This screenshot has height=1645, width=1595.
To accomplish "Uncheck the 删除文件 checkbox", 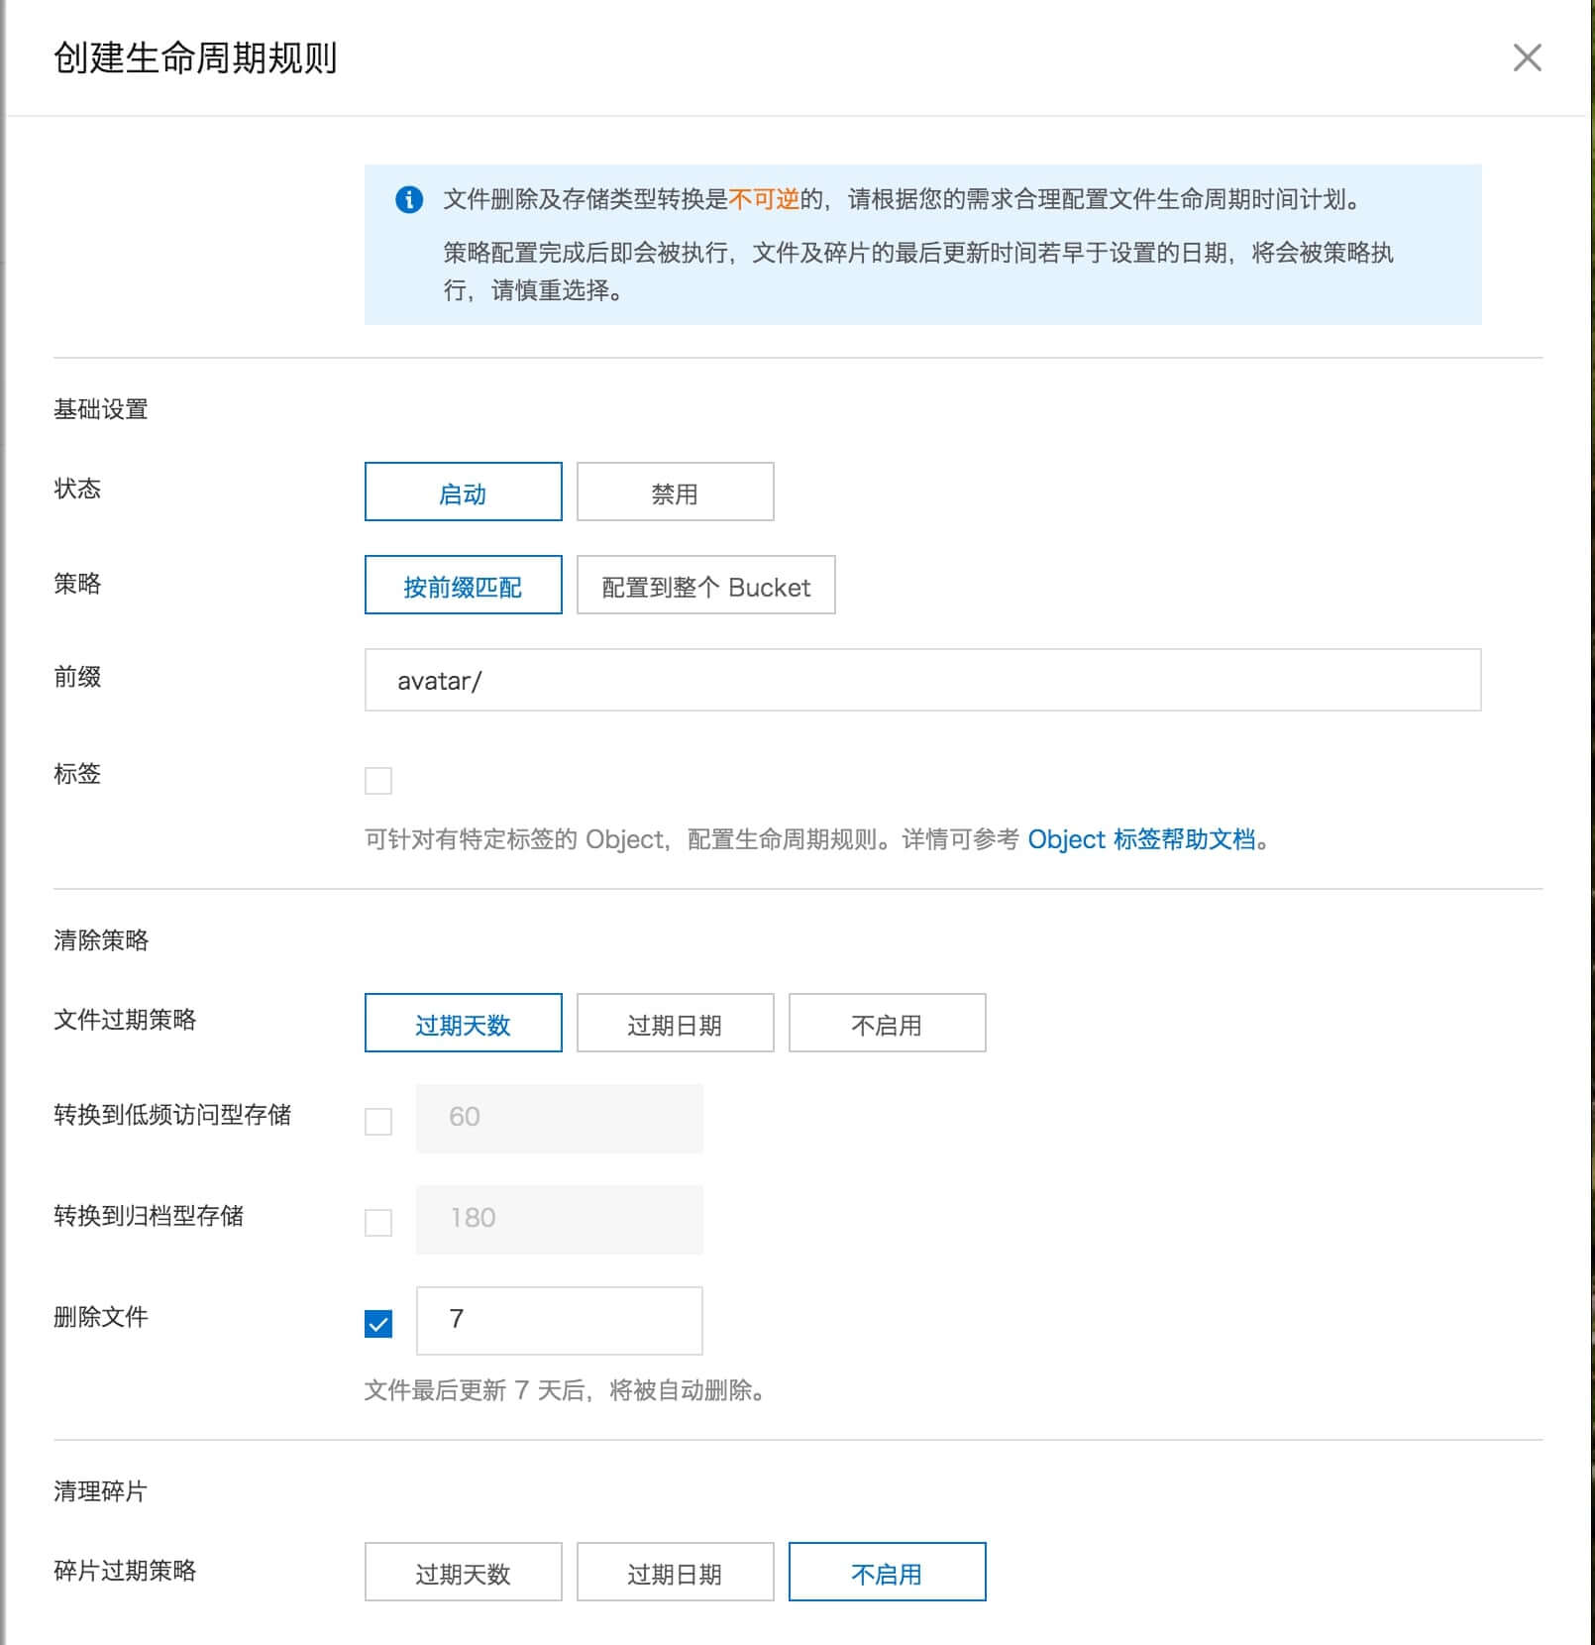I will 378,1324.
